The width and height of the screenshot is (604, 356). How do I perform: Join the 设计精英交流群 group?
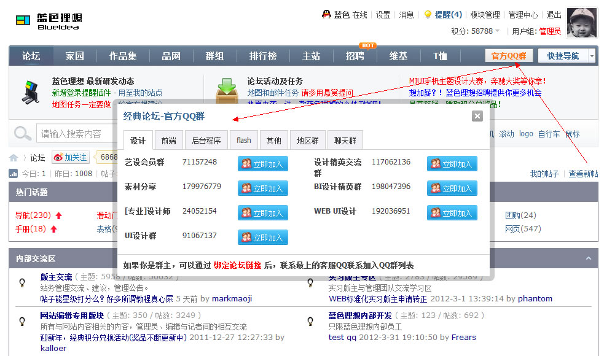pyautogui.click(x=452, y=163)
